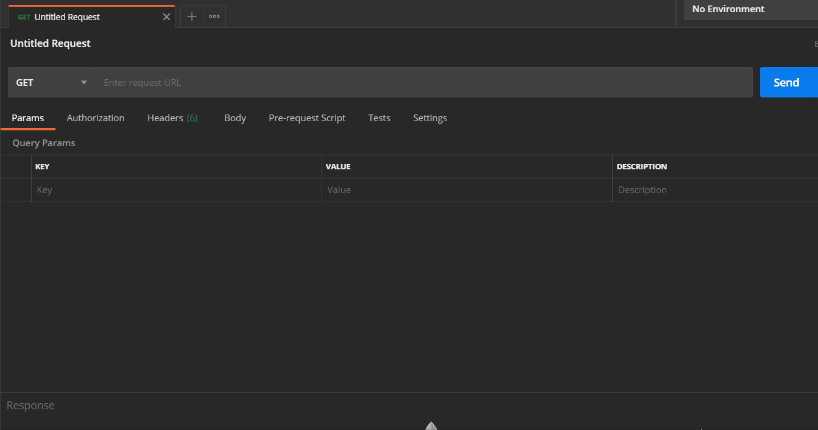Image resolution: width=818 pixels, height=430 pixels.
Task: Click the Untitled Request title to rename it
Action: [50, 43]
